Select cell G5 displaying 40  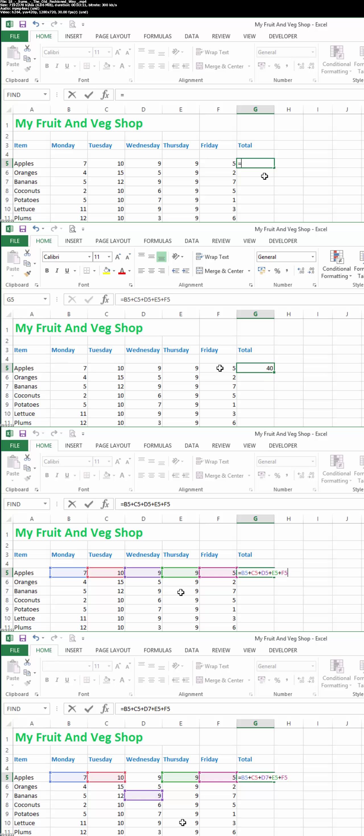[255, 368]
